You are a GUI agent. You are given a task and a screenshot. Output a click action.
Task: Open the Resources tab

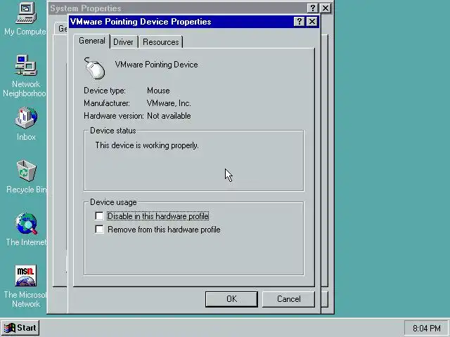click(161, 42)
